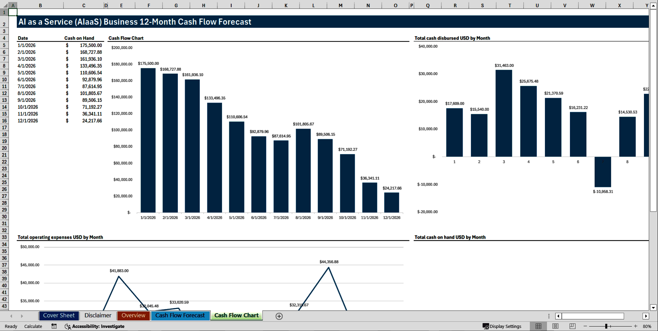Select the Page Layout view icon
Image resolution: width=658 pixels, height=331 pixels.
coord(555,326)
